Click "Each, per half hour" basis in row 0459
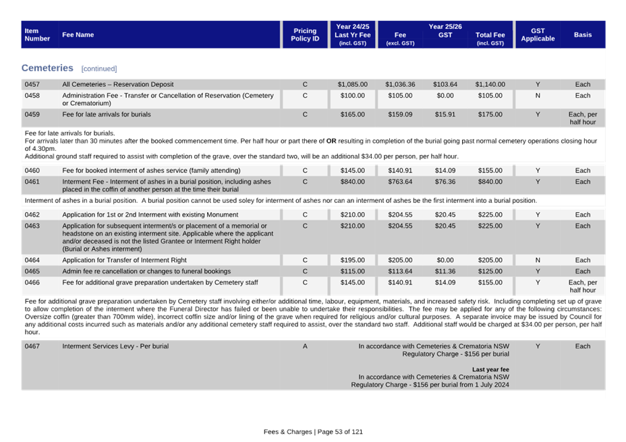 pos(583,118)
